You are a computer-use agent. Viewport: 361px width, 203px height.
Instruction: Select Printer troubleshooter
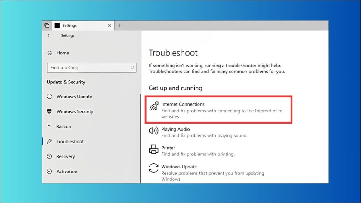(192, 151)
